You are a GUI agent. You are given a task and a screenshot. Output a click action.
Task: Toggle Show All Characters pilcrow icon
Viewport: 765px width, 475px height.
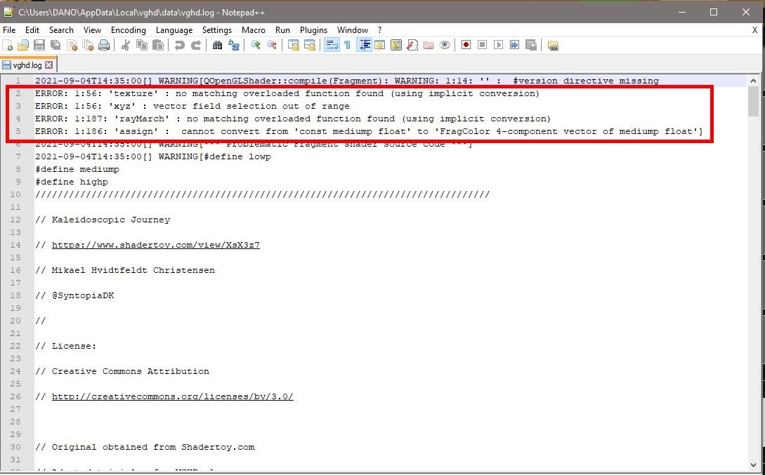tap(347, 45)
